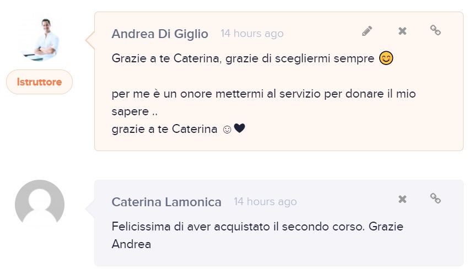Click the closing line "grazie a te Caterina"
This screenshot has width=474, height=279.
164,129
